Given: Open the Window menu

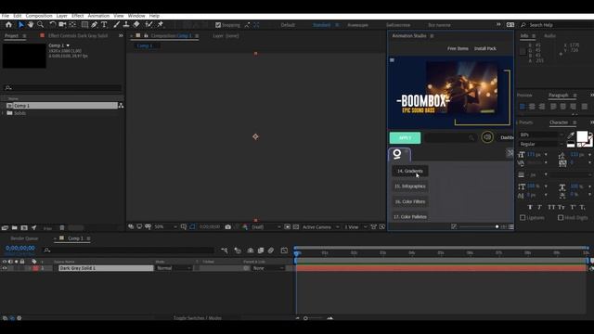Looking at the screenshot, I should (136, 16).
